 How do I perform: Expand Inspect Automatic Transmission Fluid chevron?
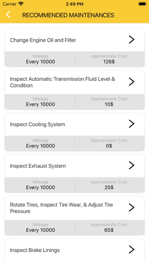(131, 82)
